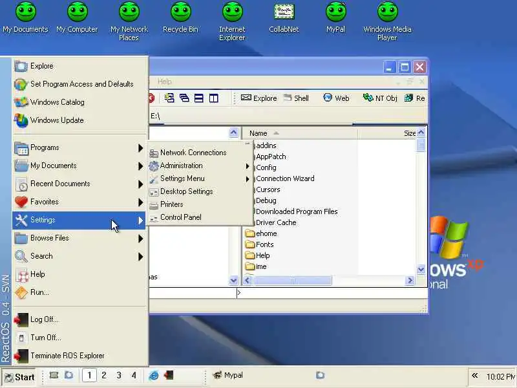The width and height of the screenshot is (517, 388).
Task: Open CollabNet desktop shortcut
Action: coord(284,17)
